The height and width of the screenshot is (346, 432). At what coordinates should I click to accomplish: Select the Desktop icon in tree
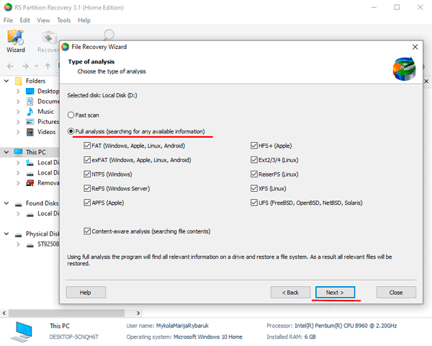[x=30, y=91]
